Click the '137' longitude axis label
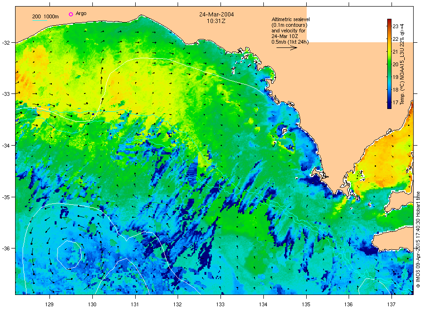 [391, 305]
